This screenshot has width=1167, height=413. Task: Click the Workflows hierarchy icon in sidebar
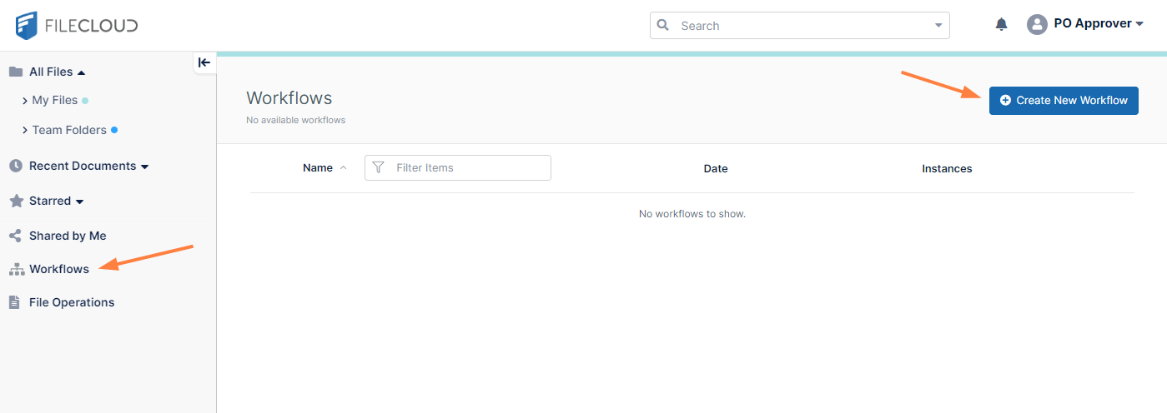16,270
